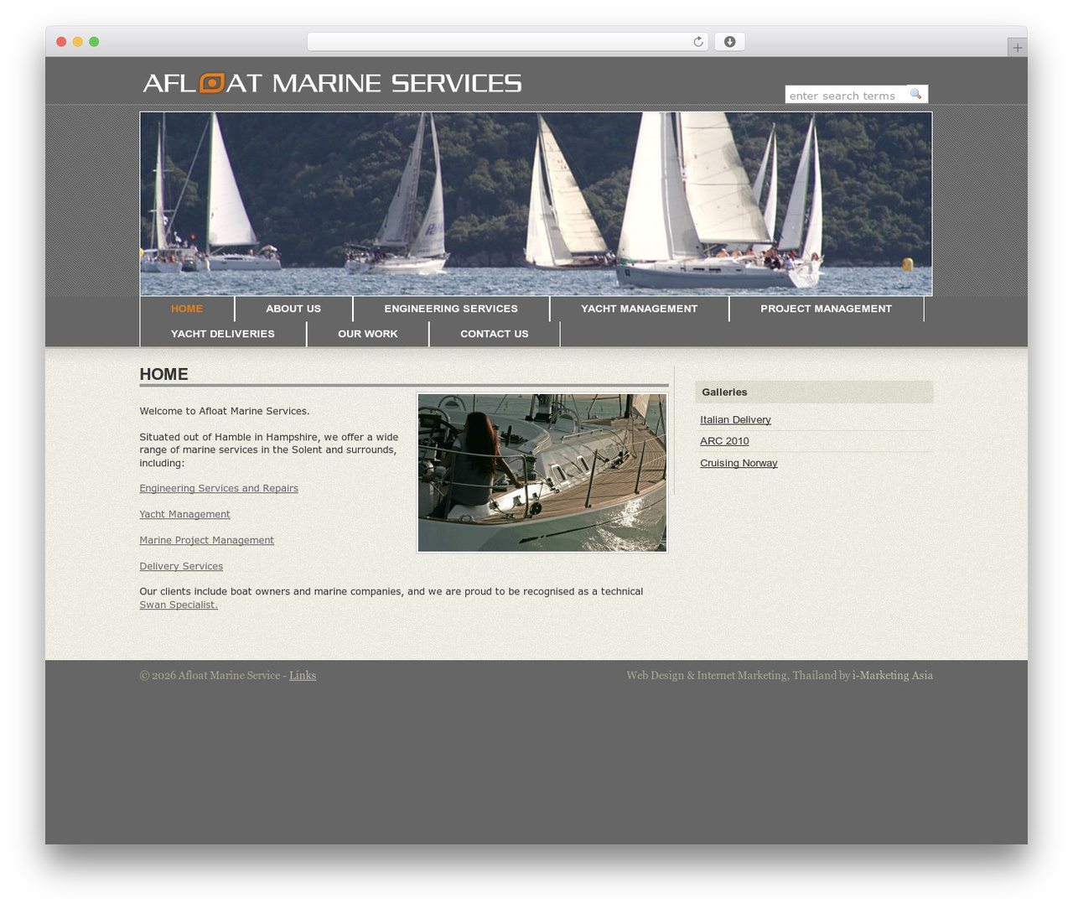Click the browser address bar
The image size is (1073, 909).
(x=507, y=42)
